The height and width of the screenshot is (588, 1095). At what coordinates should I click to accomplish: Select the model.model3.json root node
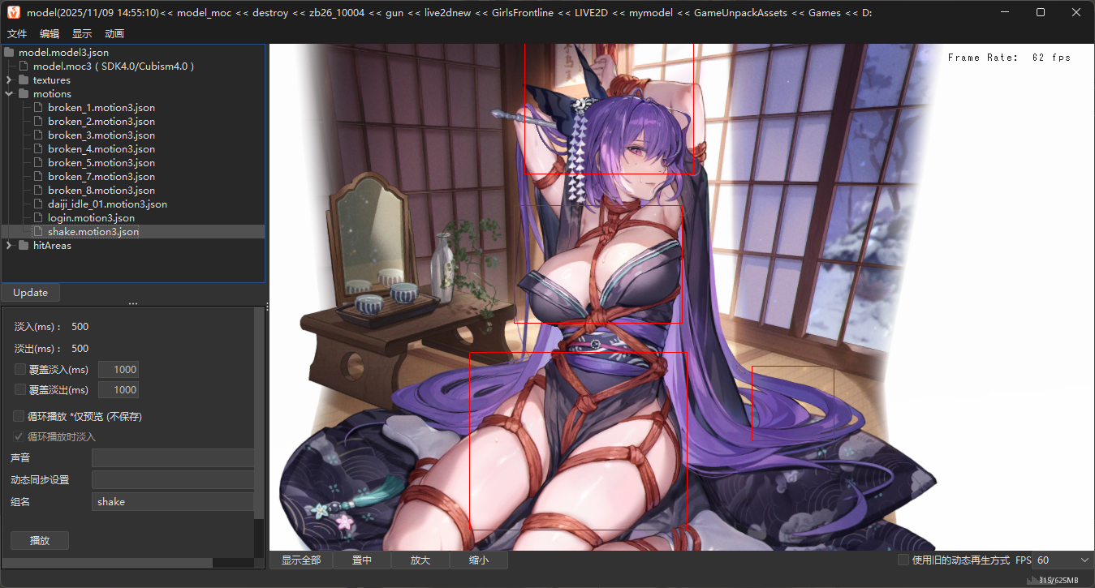(x=63, y=52)
